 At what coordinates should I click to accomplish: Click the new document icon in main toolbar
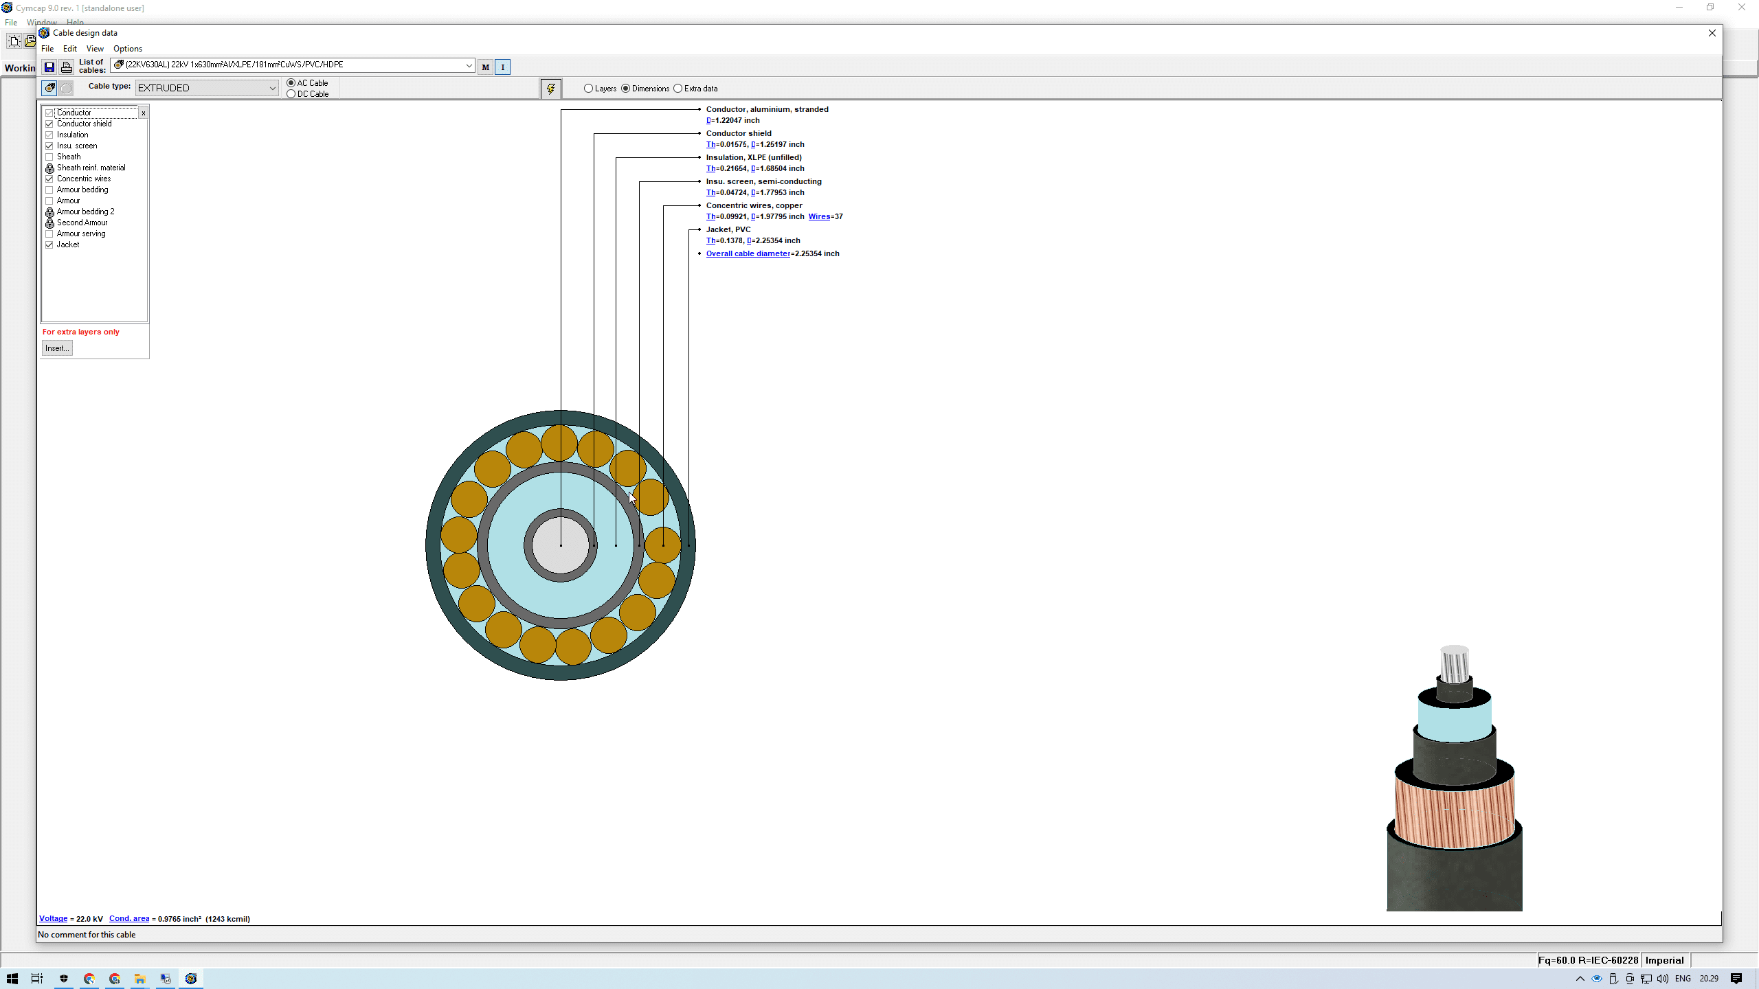tap(13, 41)
